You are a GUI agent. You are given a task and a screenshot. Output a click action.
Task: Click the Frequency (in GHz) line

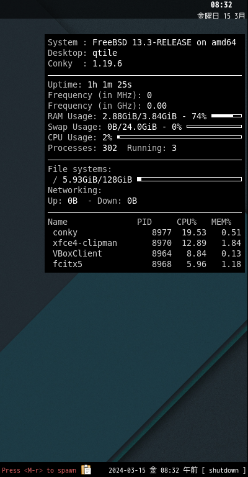[107, 106]
